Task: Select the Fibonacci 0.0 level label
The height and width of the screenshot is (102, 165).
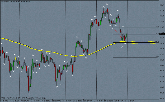Action: (158, 26)
